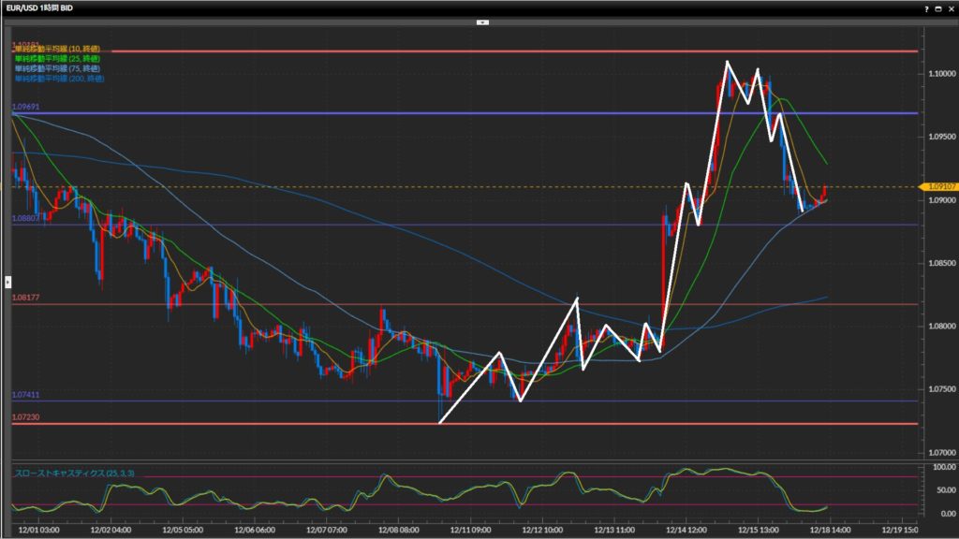This screenshot has width=959, height=539.
Task: Click the 1.08807 horizontal line label
Action: point(25,218)
